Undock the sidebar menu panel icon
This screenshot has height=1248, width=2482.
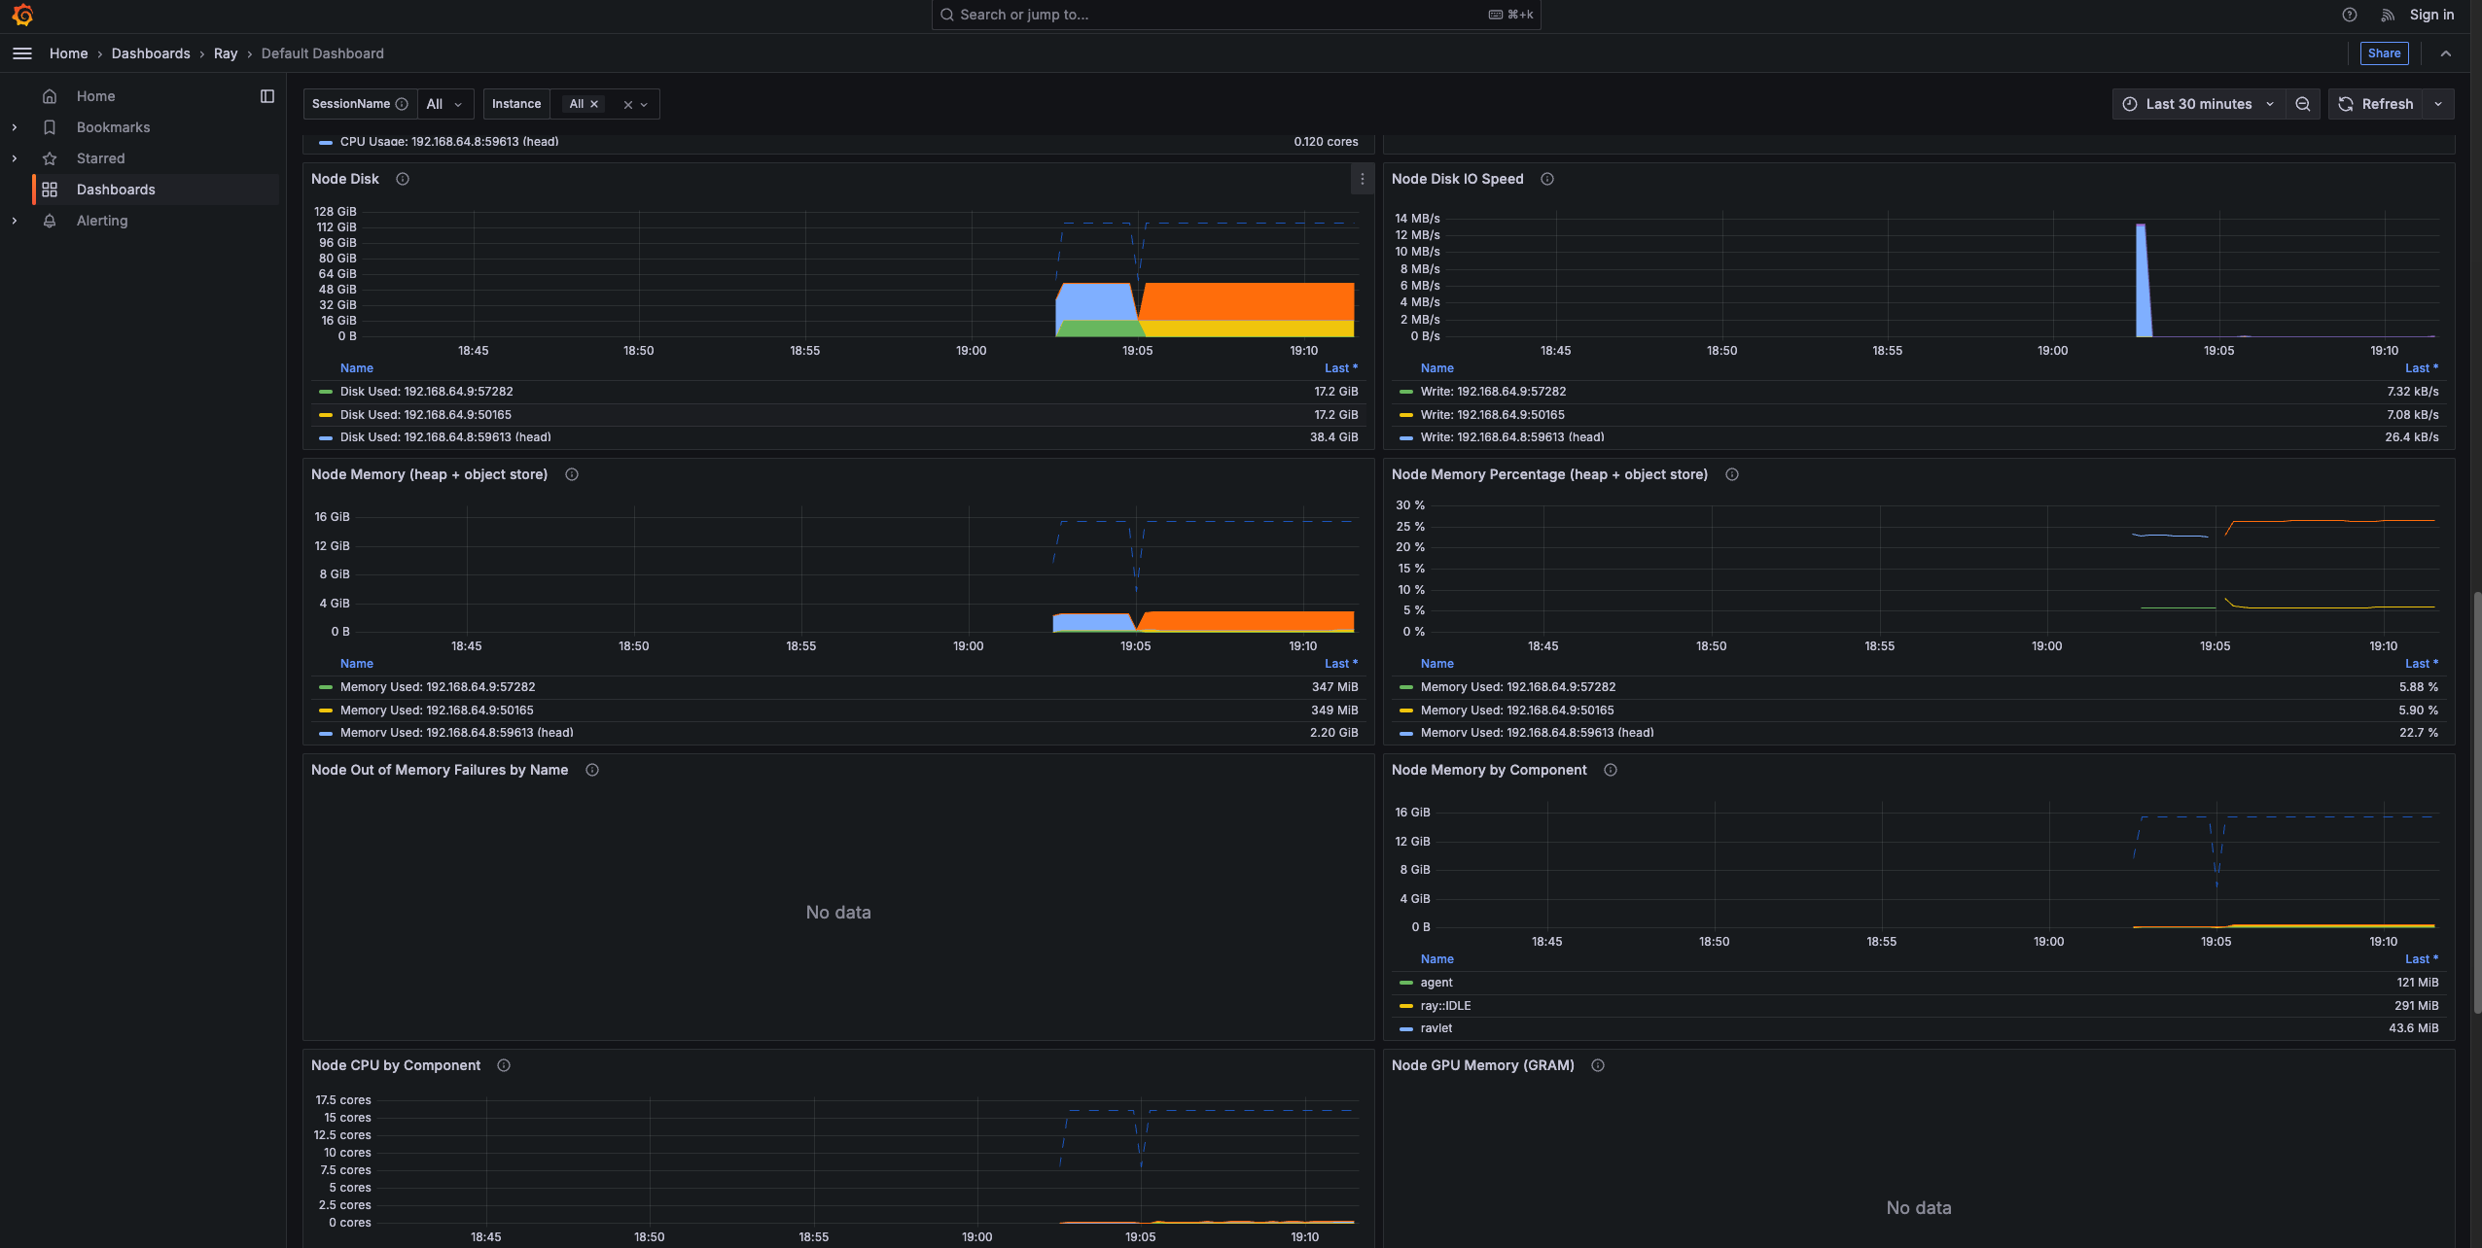[x=267, y=96]
